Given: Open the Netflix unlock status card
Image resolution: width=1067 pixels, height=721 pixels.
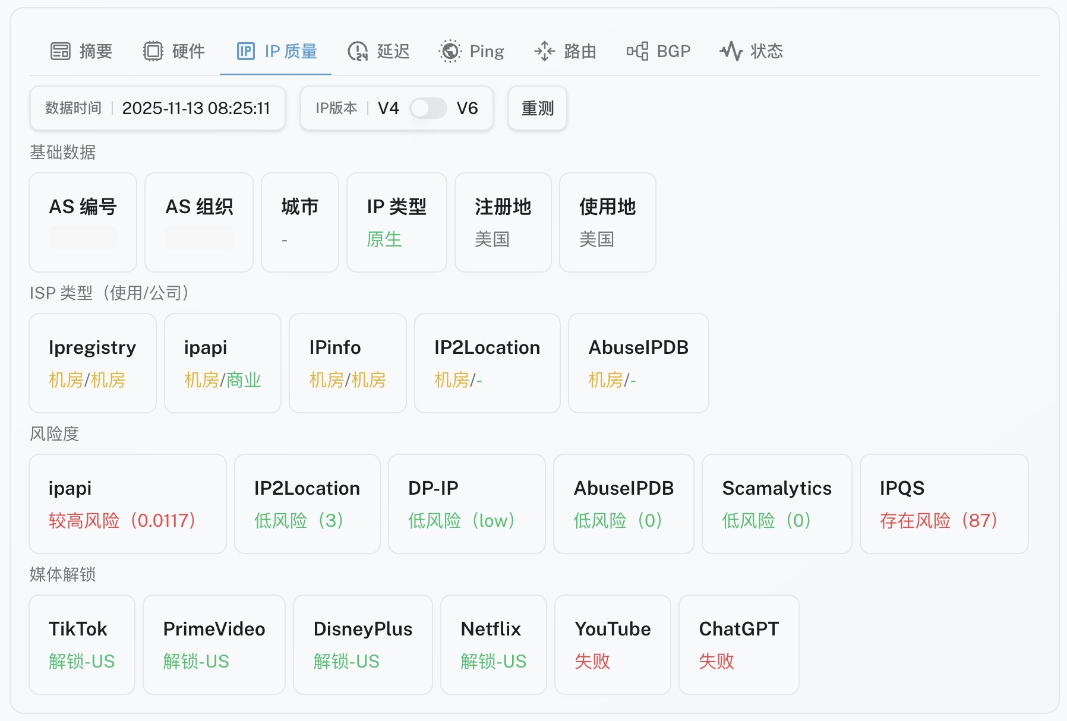Looking at the screenshot, I should click(493, 644).
